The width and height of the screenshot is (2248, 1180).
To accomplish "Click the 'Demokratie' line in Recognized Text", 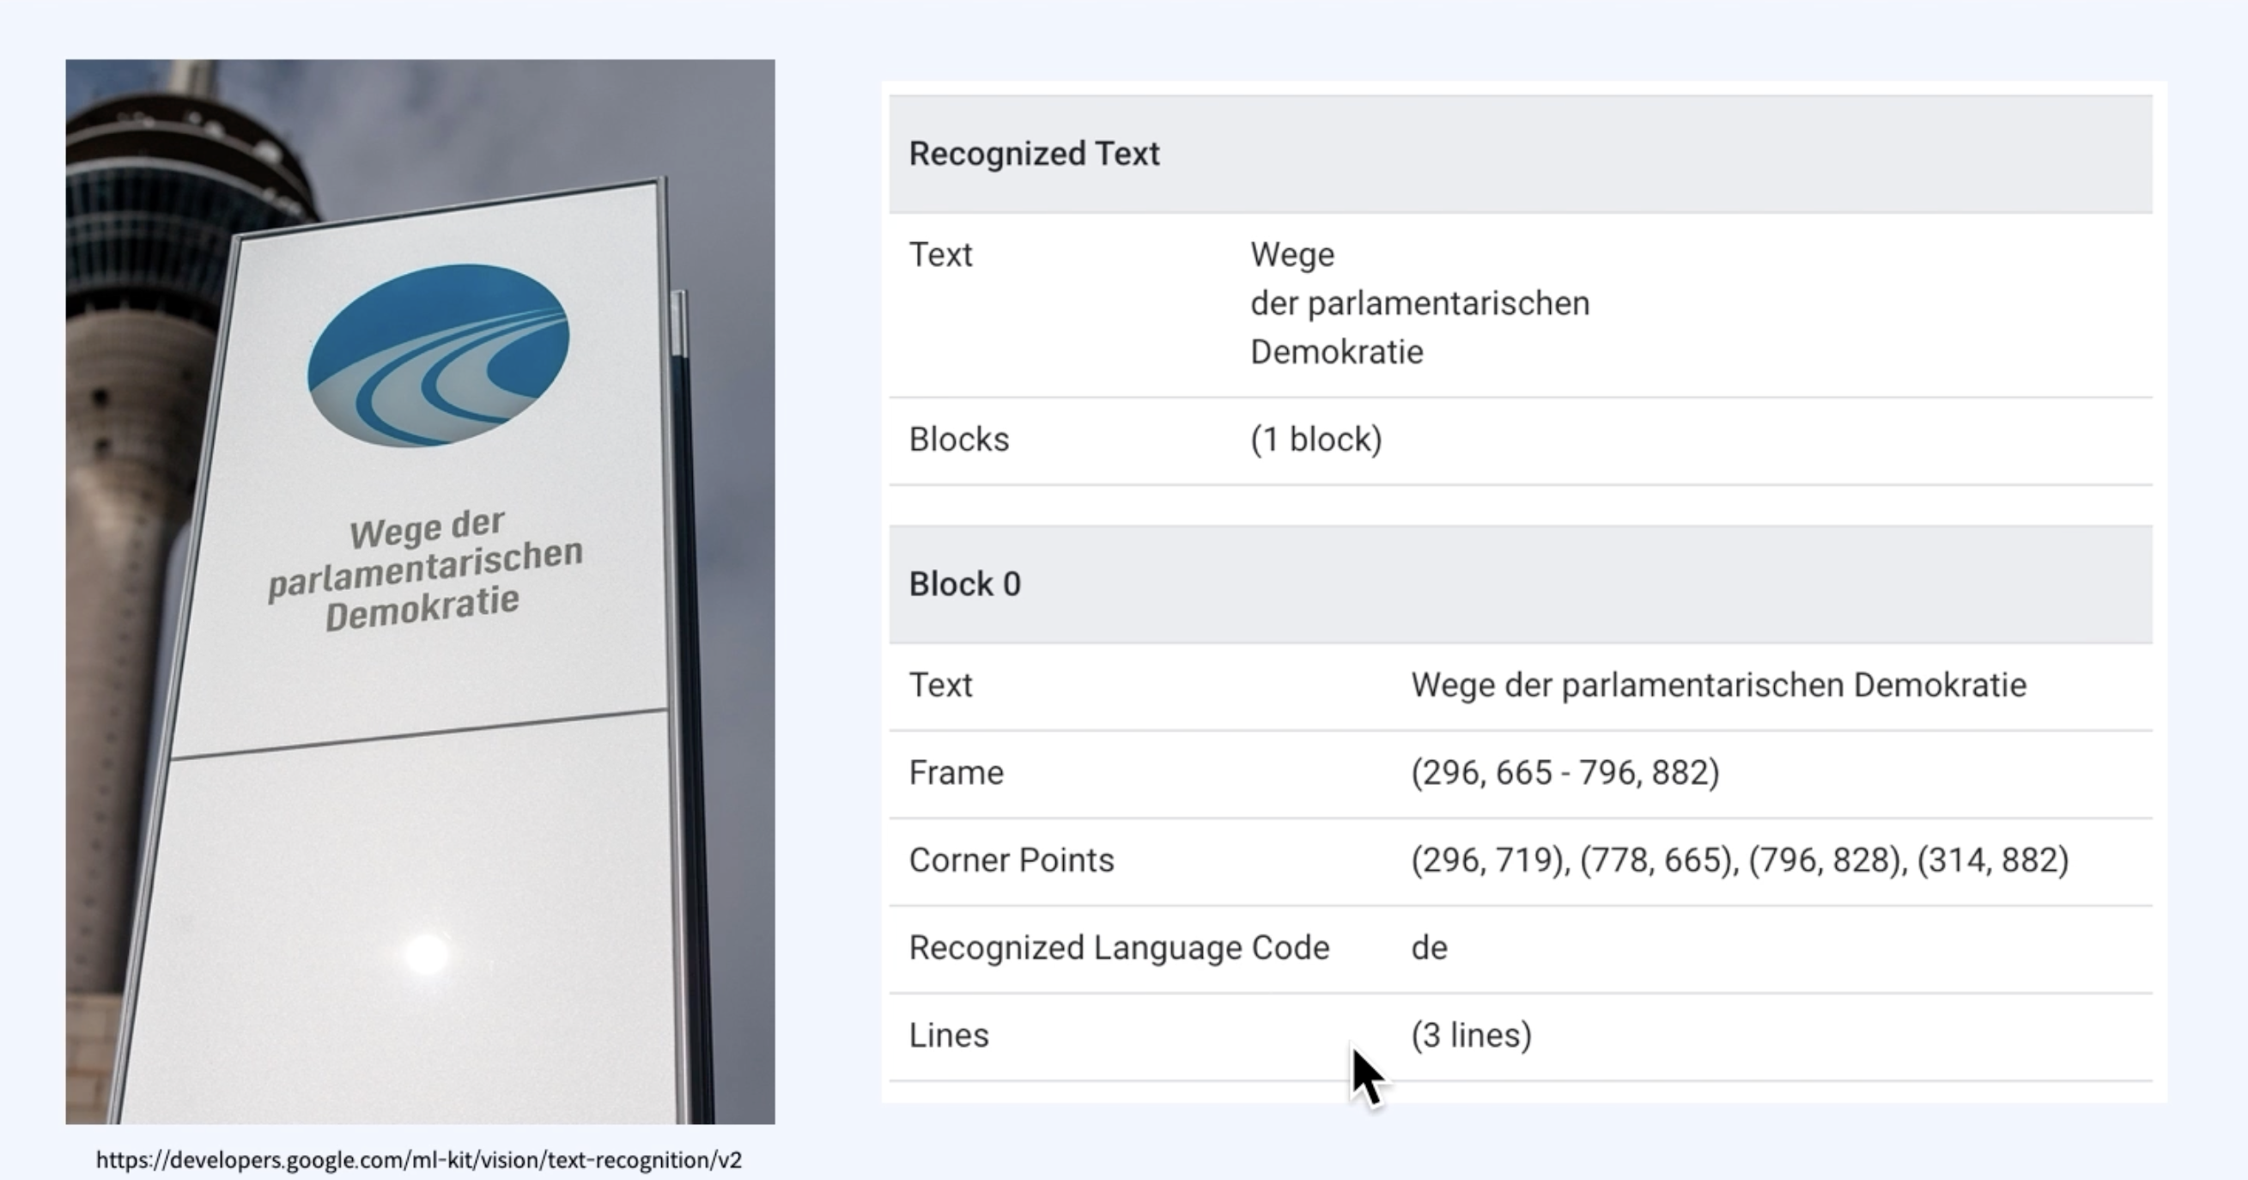I will pos(1336,353).
